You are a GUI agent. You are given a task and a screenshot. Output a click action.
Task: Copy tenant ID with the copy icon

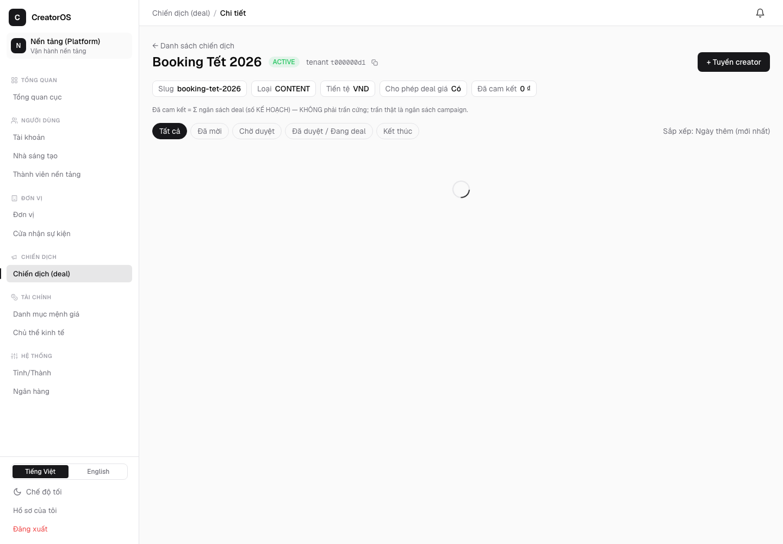[375, 63]
